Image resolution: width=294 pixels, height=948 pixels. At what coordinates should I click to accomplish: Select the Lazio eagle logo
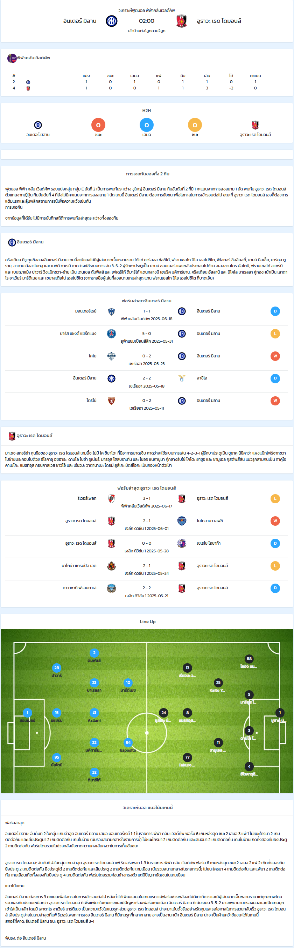pyautogui.click(x=182, y=378)
